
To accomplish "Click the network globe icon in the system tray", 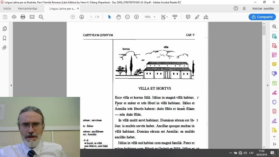I will pos(240,153).
